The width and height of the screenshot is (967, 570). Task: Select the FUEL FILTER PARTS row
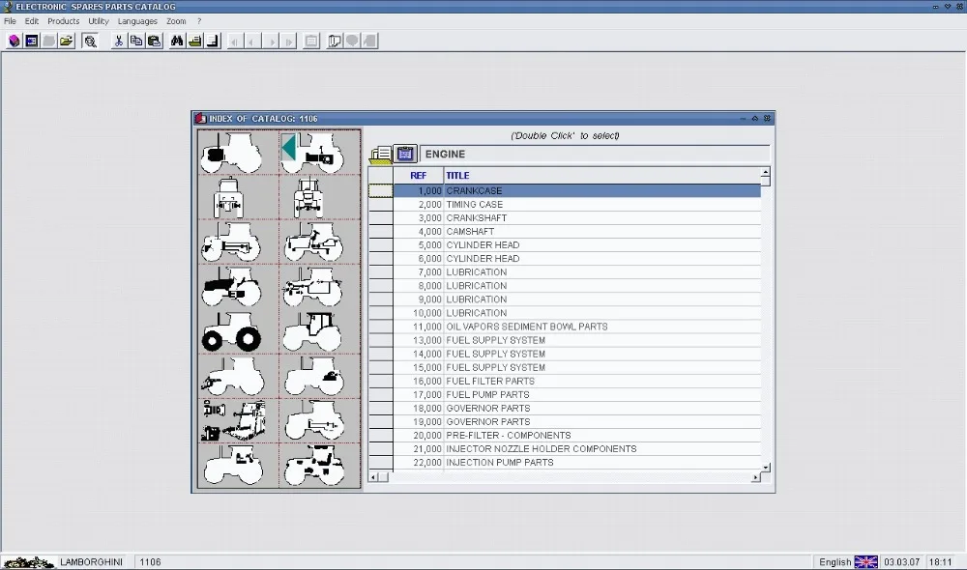576,381
